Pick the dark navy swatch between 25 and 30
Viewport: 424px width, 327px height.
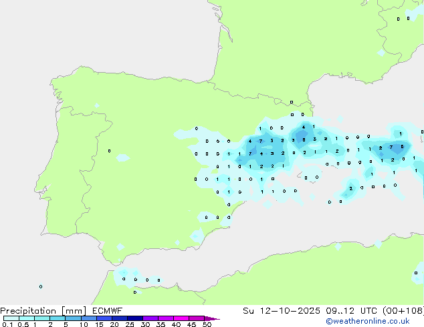click(x=135, y=318)
